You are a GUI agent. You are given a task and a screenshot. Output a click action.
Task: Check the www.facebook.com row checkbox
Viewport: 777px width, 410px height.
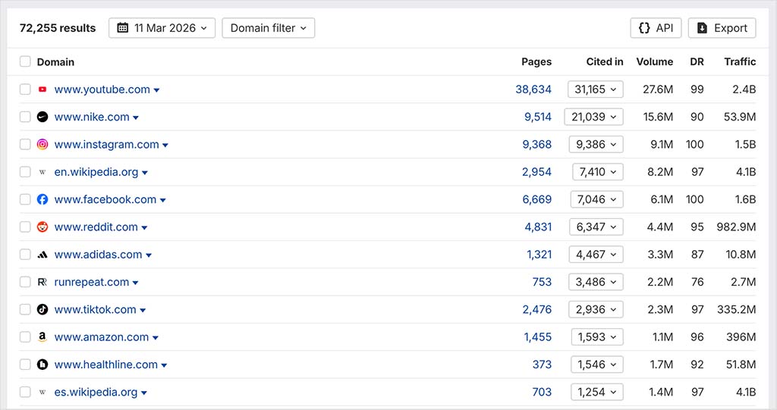point(25,199)
